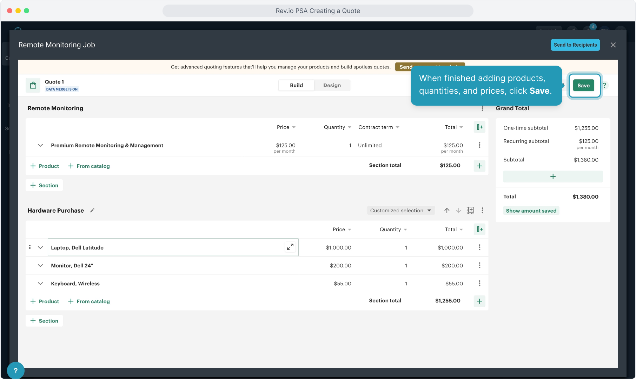
Task: Open Hardware Purchase section three-dot menu
Action: 482,210
